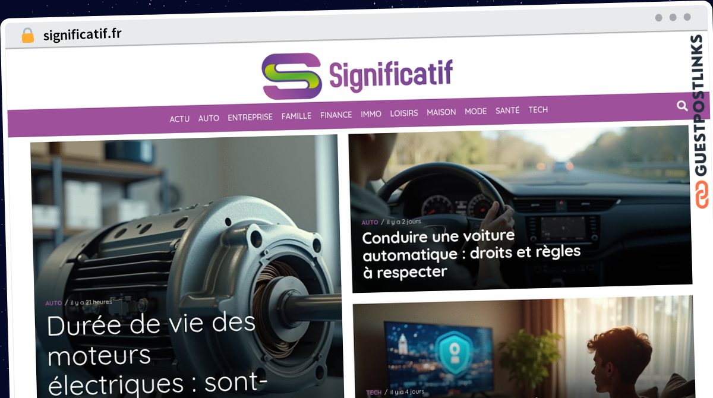This screenshot has height=398, width=713.
Task: Select the SANTÉ menu item
Action: click(507, 110)
